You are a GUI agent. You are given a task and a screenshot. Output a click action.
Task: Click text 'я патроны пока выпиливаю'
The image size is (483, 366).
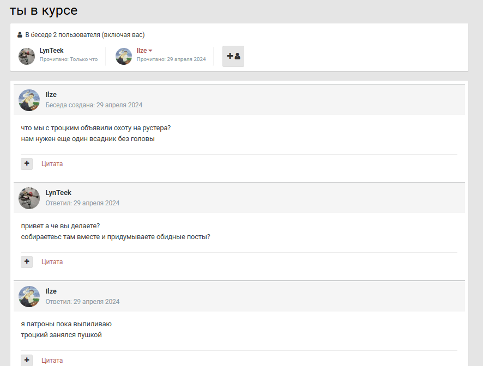point(66,324)
